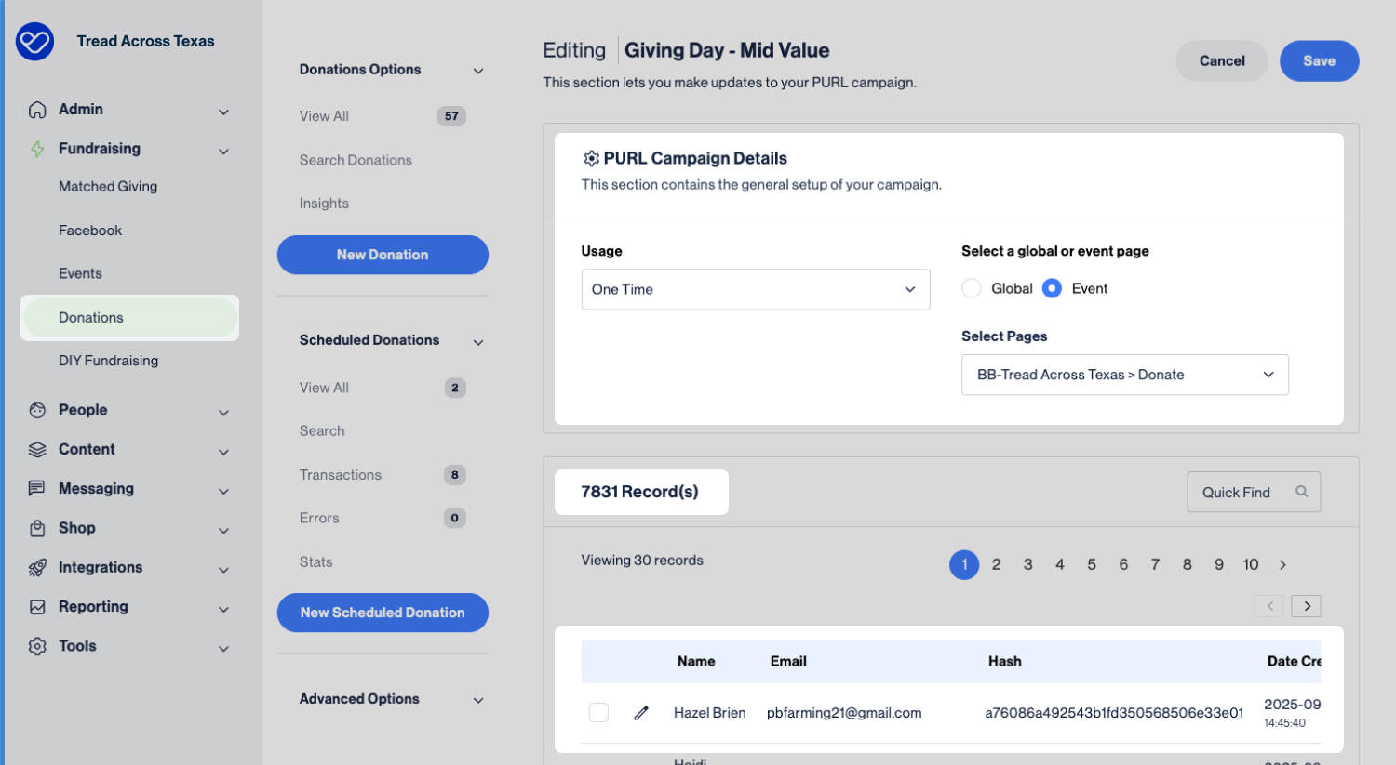Click the Reporting chart icon
This screenshot has height=765, width=1396.
pos(37,607)
